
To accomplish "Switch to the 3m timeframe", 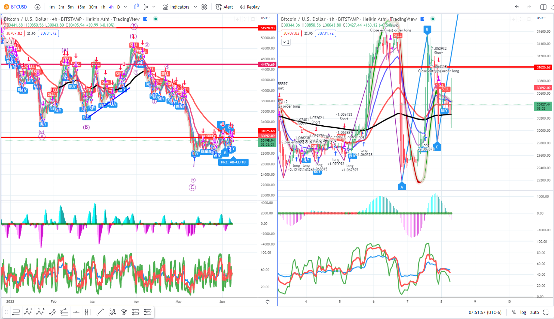I will [x=61, y=7].
